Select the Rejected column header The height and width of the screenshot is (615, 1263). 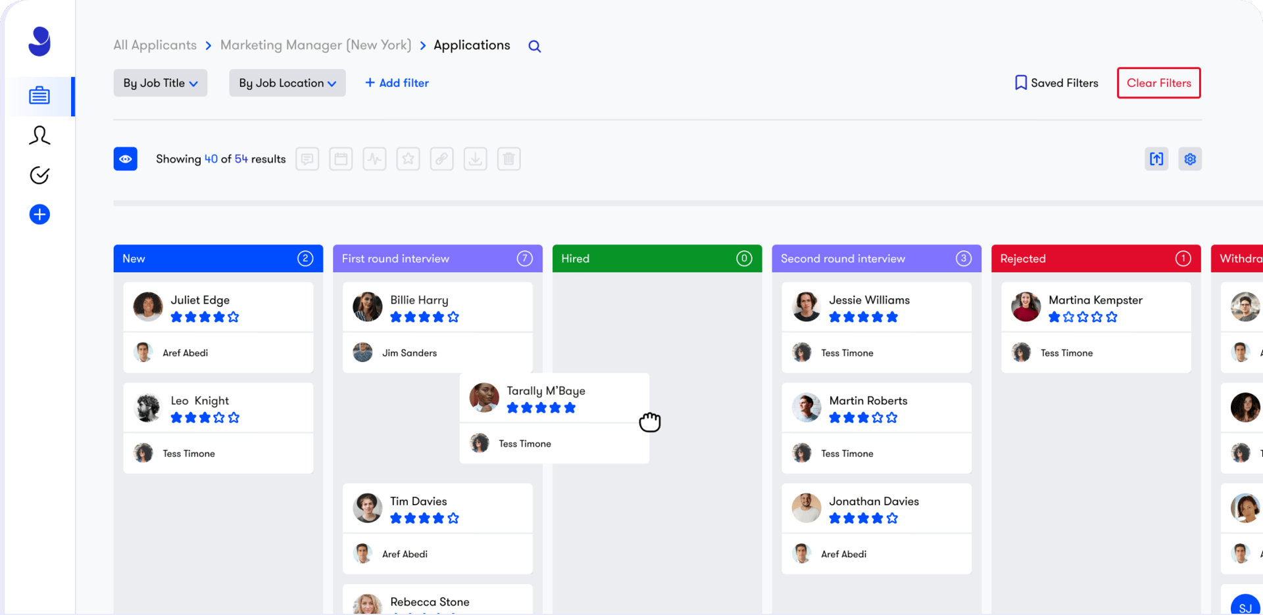click(x=1097, y=259)
